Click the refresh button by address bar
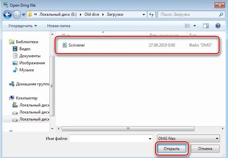The height and width of the screenshot is (158, 228). (x=151, y=14)
